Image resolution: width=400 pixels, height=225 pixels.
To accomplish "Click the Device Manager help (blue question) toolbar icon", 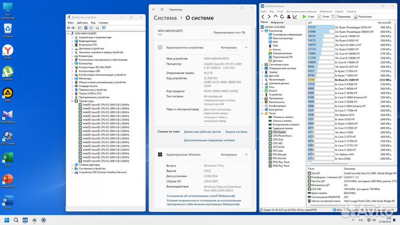I will (x=86, y=28).
